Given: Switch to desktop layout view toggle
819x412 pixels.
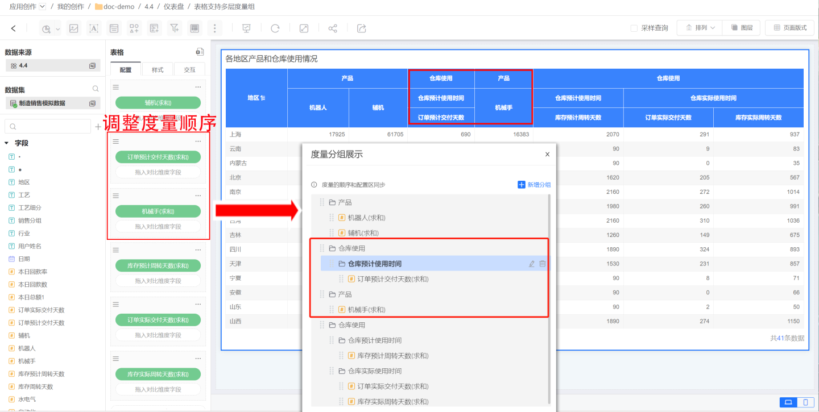Looking at the screenshot, I should (x=788, y=402).
